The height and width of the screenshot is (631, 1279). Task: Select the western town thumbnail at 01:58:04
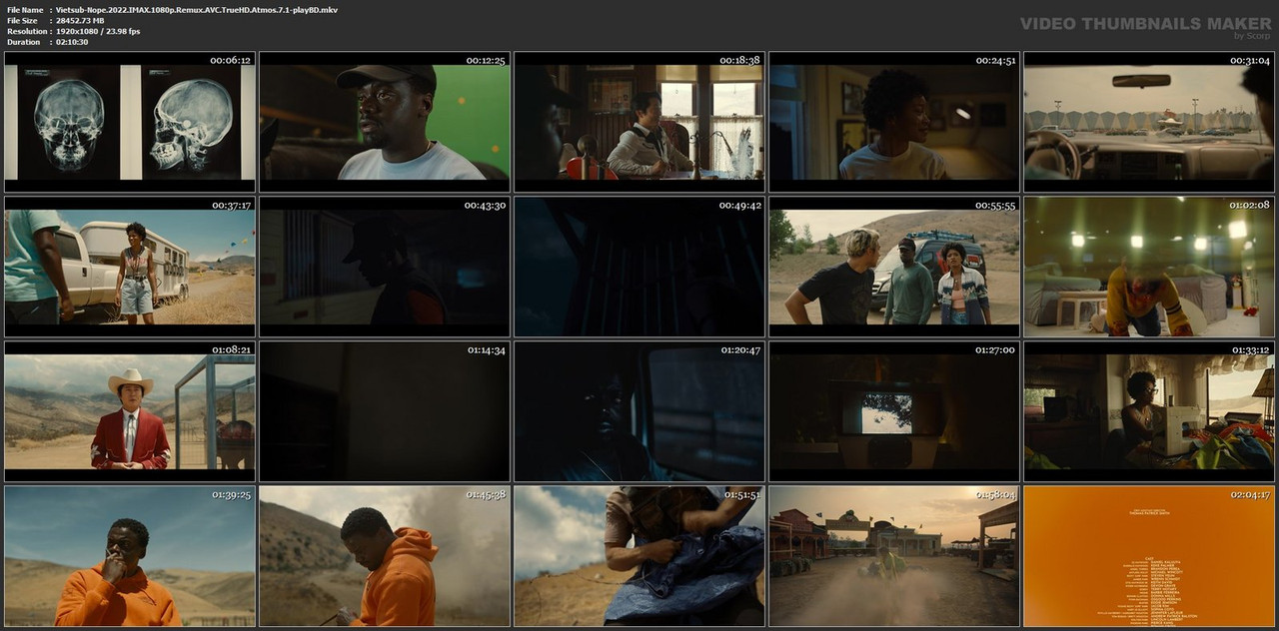click(x=894, y=556)
